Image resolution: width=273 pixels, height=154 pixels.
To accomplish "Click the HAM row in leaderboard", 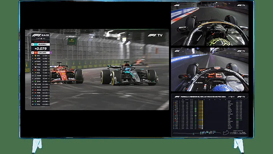I will click(x=41, y=76).
